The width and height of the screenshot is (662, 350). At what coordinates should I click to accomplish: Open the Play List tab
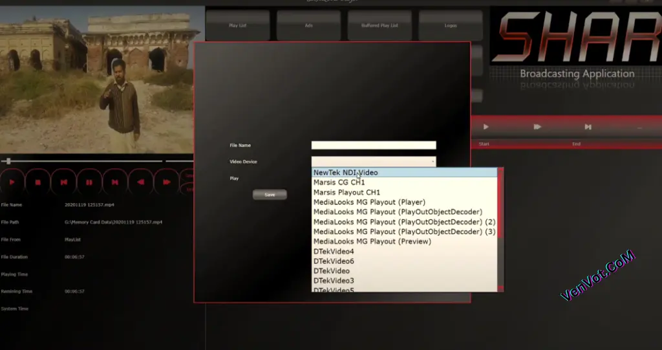point(238,25)
